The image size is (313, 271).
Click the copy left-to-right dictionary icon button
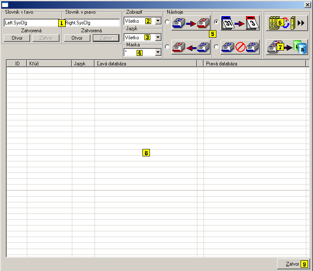point(190,22)
